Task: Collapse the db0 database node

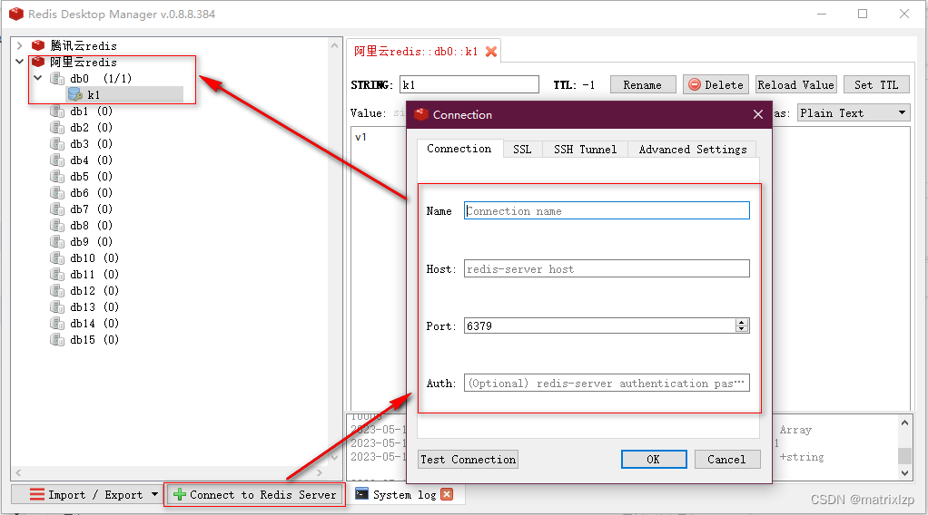Action: (x=38, y=78)
